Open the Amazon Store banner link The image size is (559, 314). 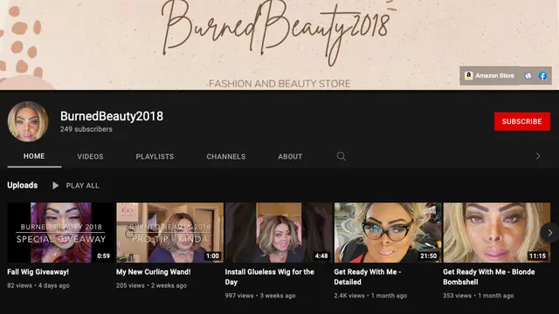489,76
